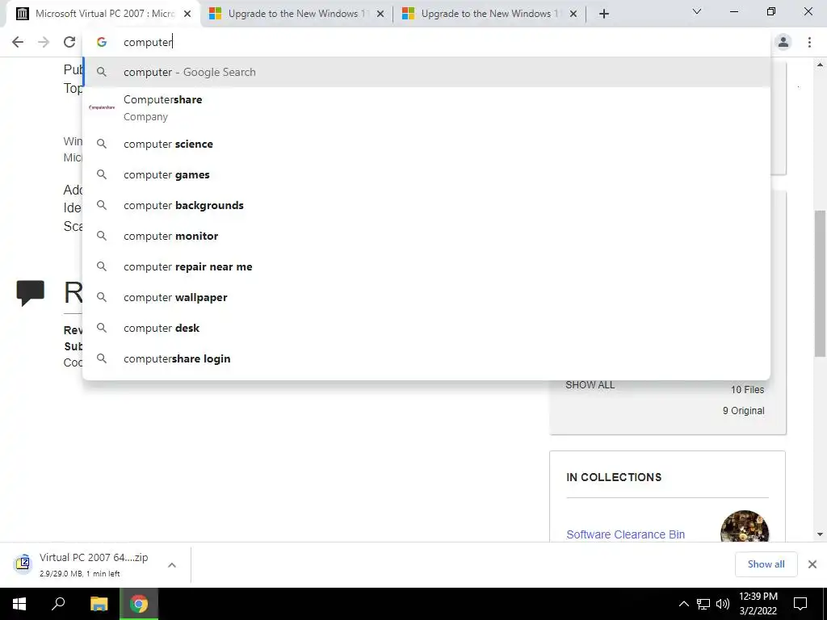
Task: Click SHOW ALL in download options
Action: (x=590, y=385)
